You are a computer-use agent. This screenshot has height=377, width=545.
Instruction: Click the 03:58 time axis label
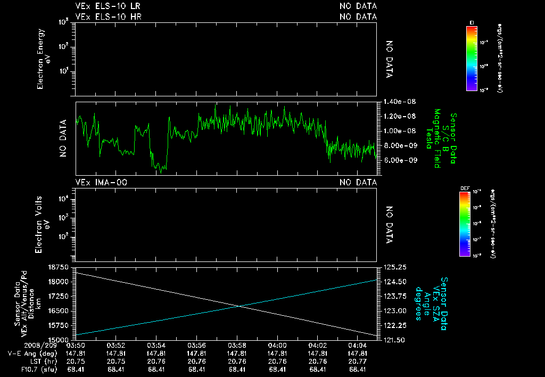pyautogui.click(x=237, y=346)
